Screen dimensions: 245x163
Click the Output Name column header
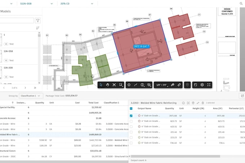pos(144,108)
